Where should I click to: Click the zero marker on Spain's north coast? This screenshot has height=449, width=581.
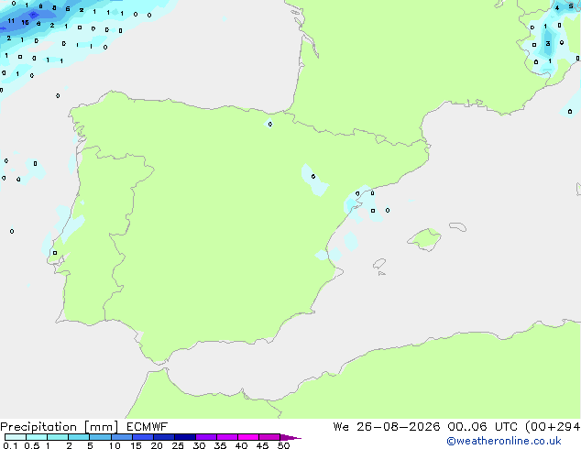270,124
